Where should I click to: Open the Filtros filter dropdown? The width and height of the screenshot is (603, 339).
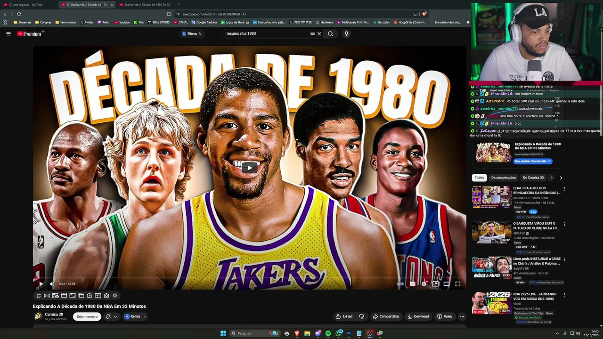192,33
